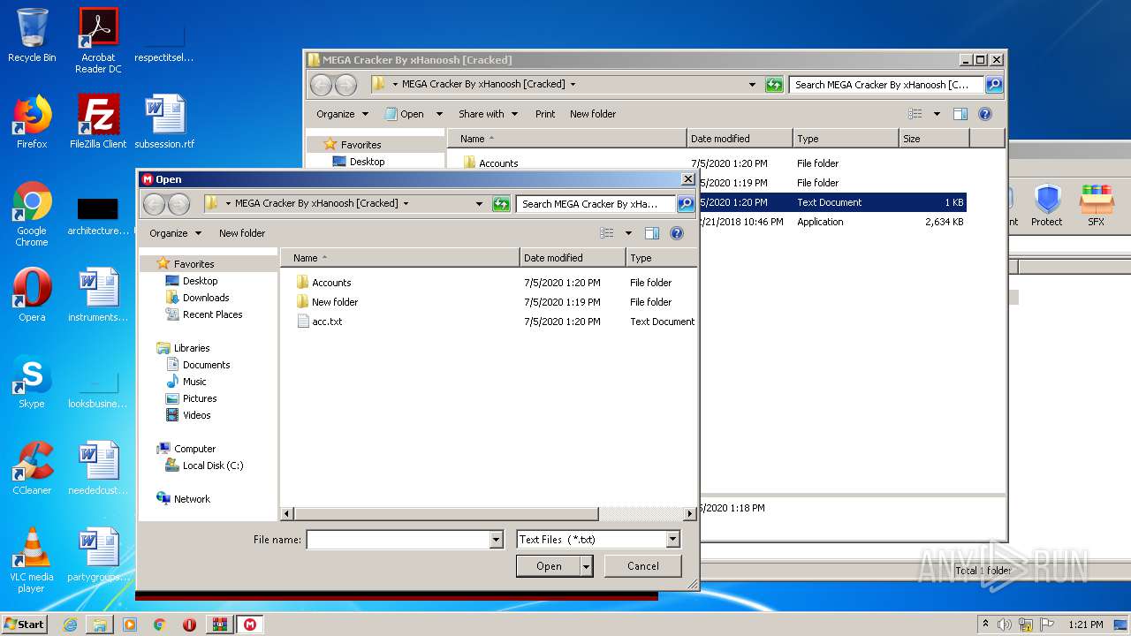Launch VLC media player shortcut
This screenshot has width=1131, height=636.
32,561
